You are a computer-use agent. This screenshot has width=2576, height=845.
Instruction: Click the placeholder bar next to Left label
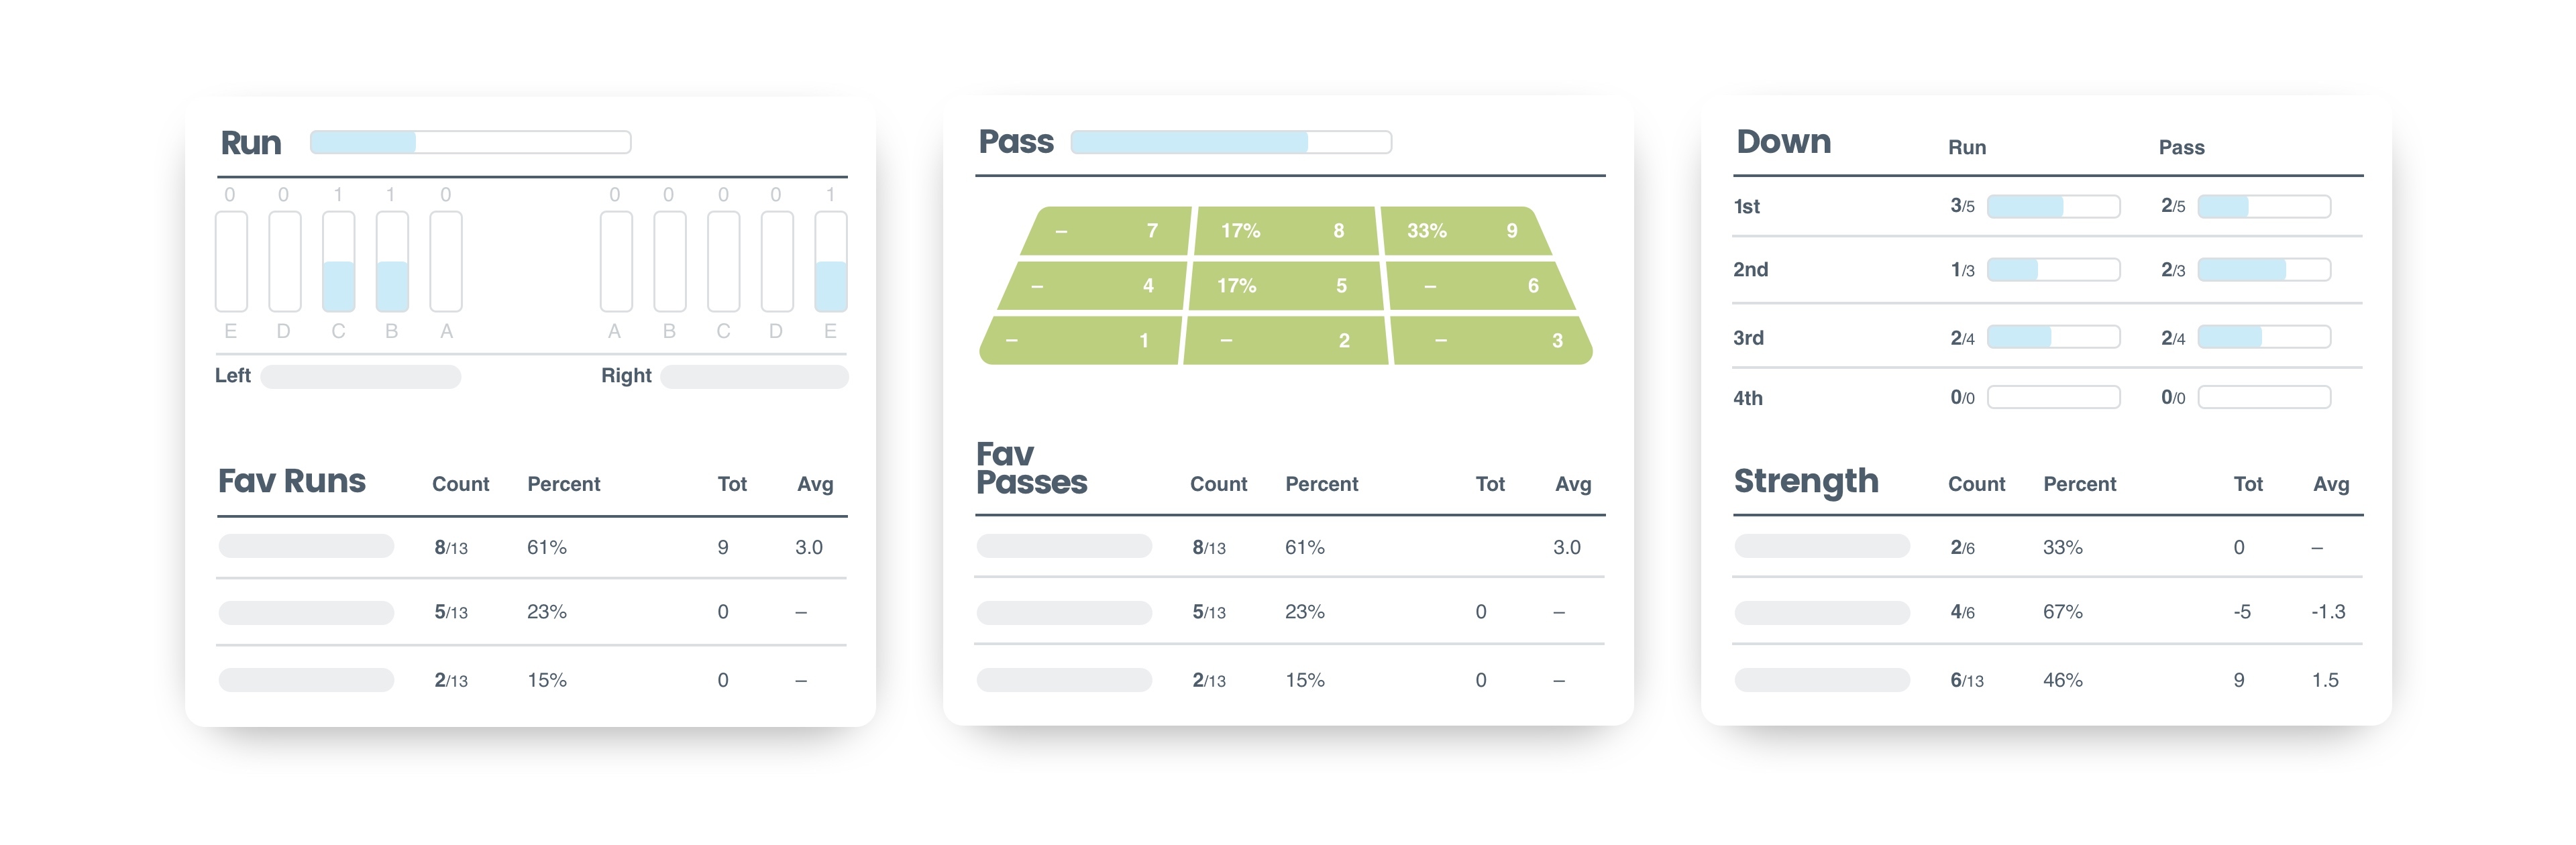pyautogui.click(x=360, y=377)
